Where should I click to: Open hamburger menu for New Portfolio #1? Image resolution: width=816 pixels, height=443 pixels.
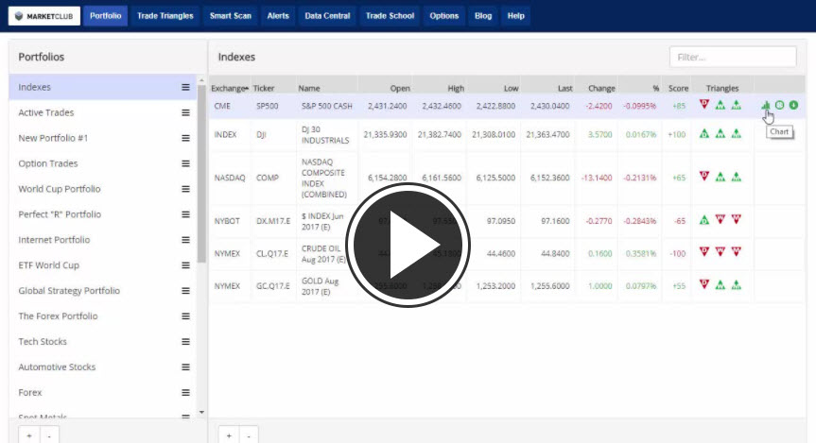185,138
